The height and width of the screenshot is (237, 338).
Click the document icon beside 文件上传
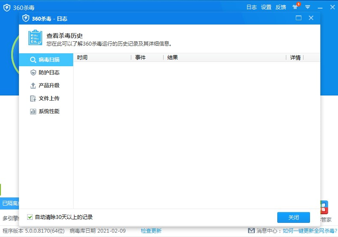coord(33,98)
